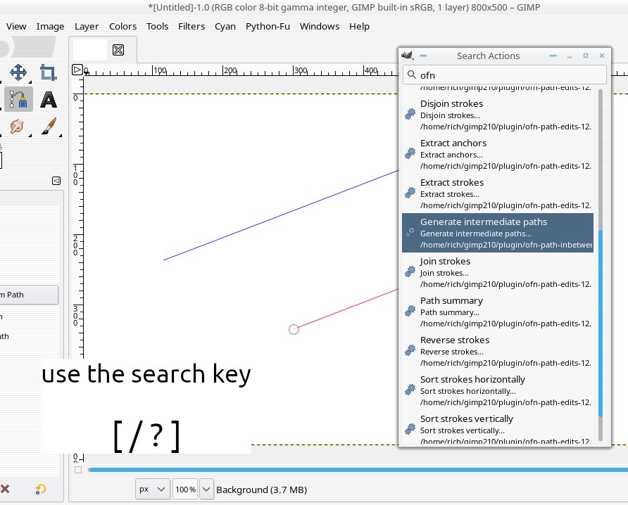This screenshot has height=505, width=628.
Task: Select the Warp Transform tool
Action: tap(18, 127)
